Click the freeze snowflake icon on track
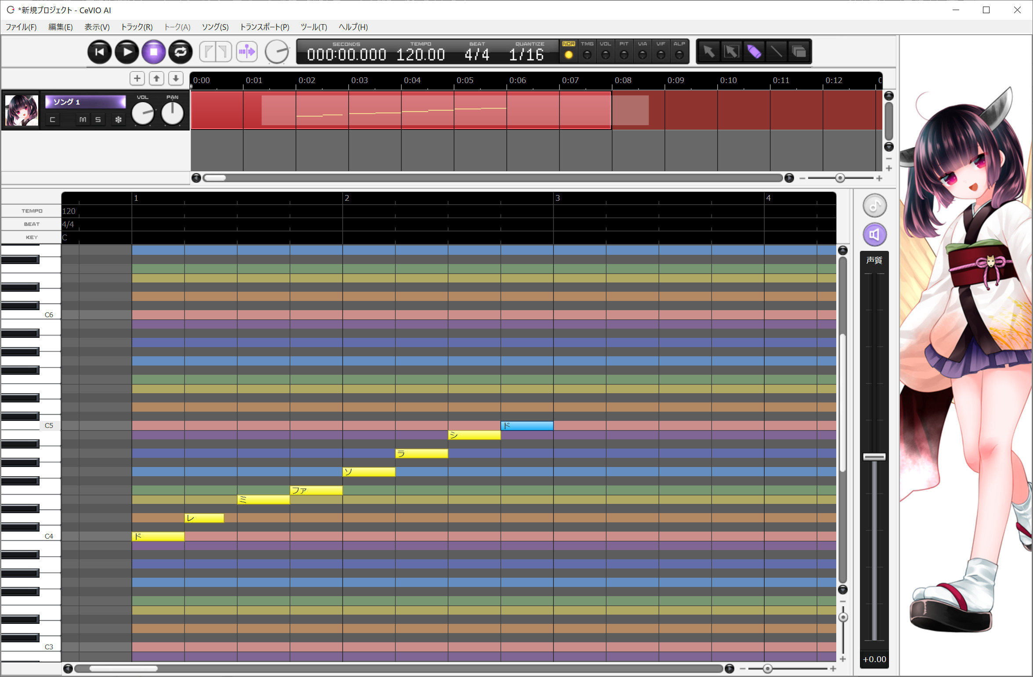Viewport: 1033px width, 677px height. (x=118, y=119)
